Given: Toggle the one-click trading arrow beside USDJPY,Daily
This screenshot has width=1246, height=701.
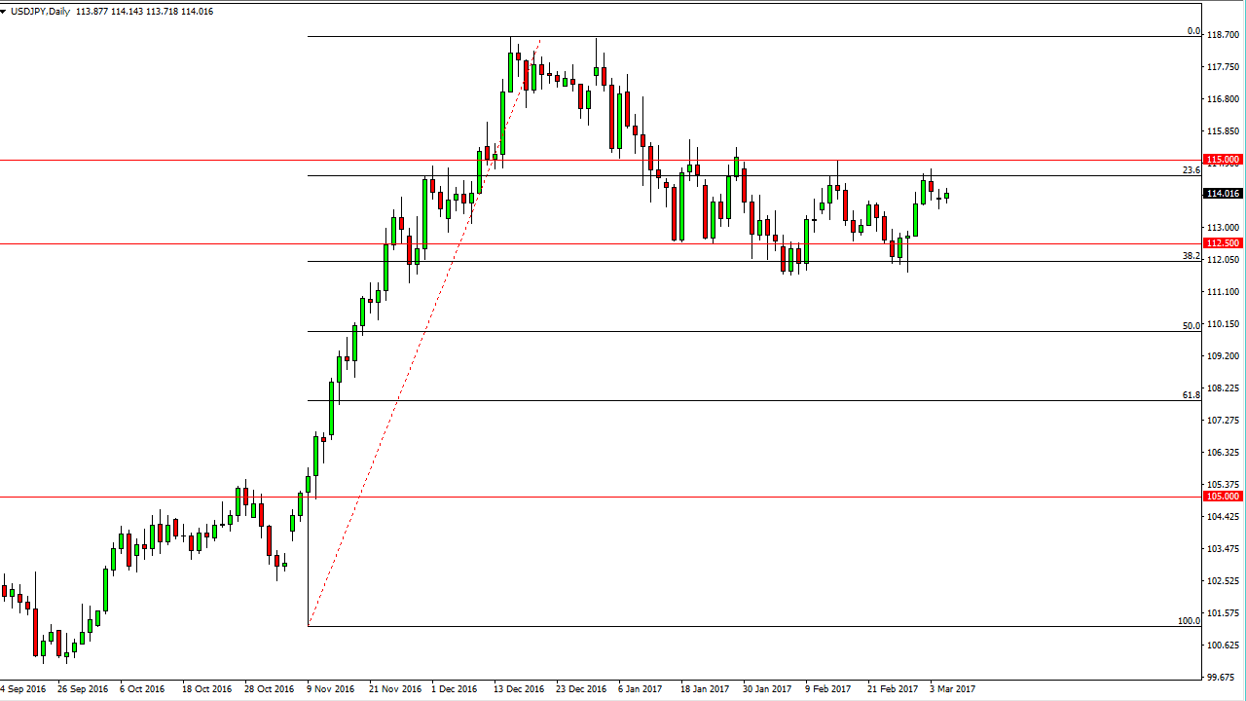Looking at the screenshot, I should (5, 11).
